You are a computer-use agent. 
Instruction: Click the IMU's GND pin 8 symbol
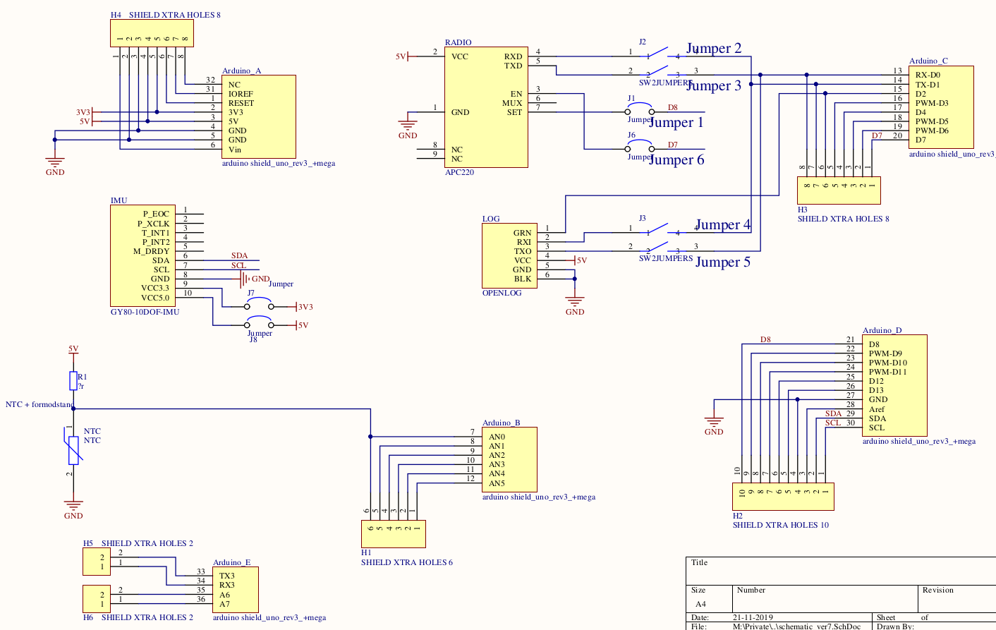243,279
